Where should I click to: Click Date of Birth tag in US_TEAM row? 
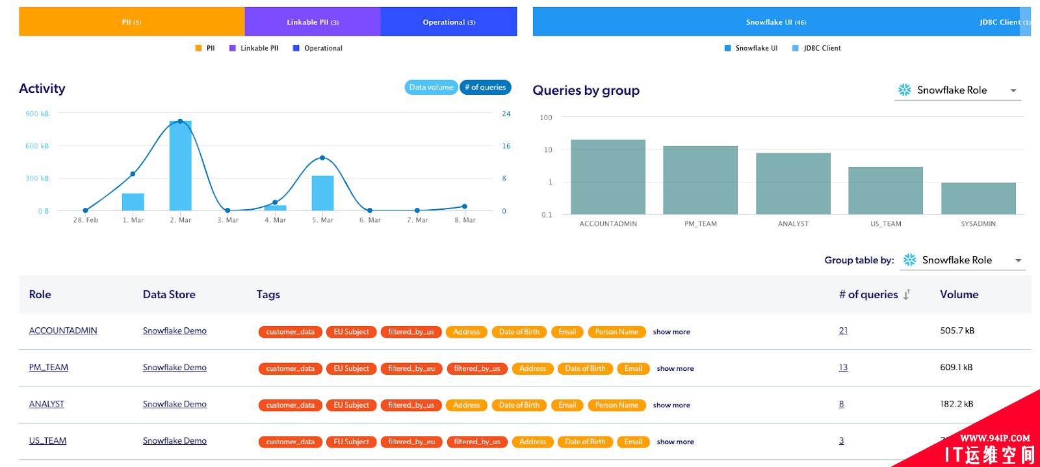tap(585, 442)
